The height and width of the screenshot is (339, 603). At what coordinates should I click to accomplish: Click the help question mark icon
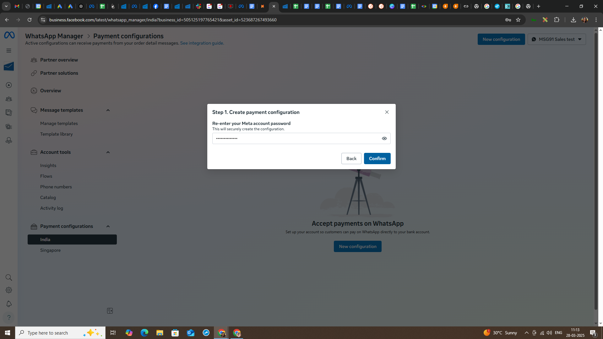(9, 318)
